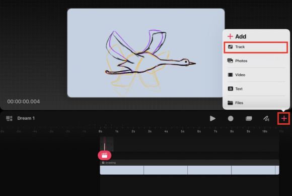
Task: Select the draw squiggle tool
Action: (x=266, y=119)
